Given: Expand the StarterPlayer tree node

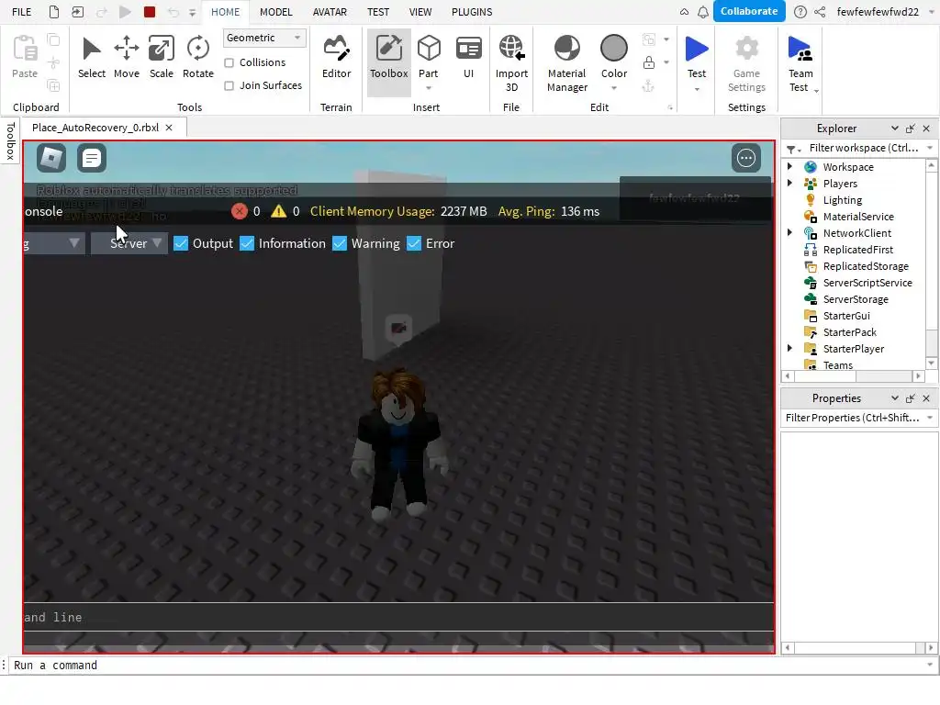Looking at the screenshot, I should point(789,348).
